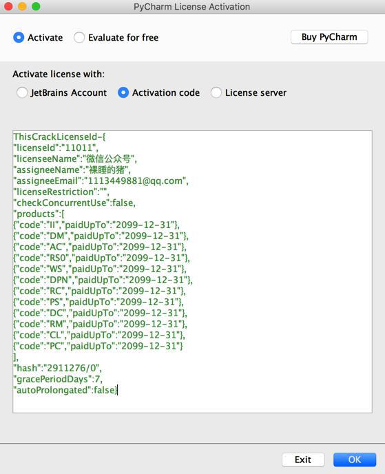Click the "licenseId":"11011" line

coord(56,148)
